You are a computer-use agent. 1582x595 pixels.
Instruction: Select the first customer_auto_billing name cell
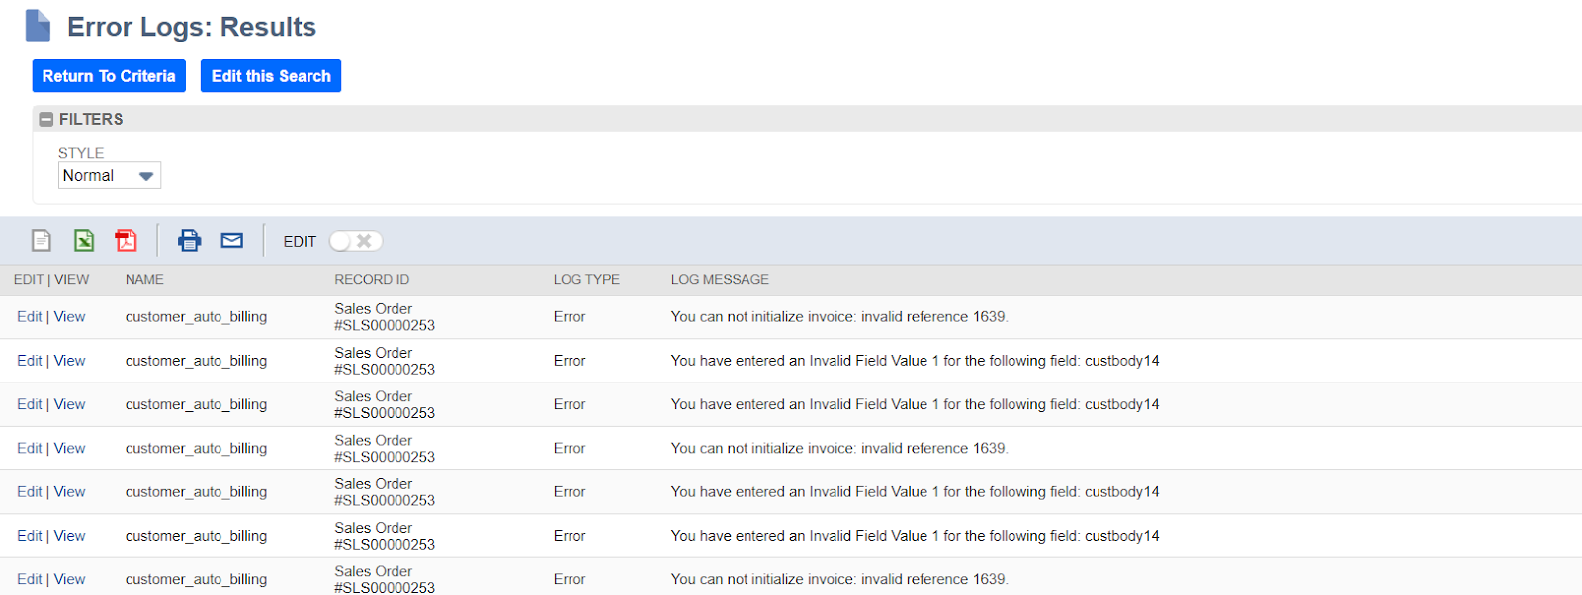tap(196, 317)
